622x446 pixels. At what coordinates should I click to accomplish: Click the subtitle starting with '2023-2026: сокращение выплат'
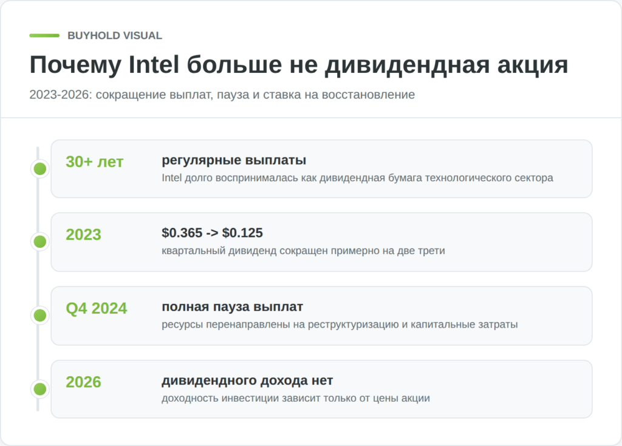pyautogui.click(x=222, y=95)
